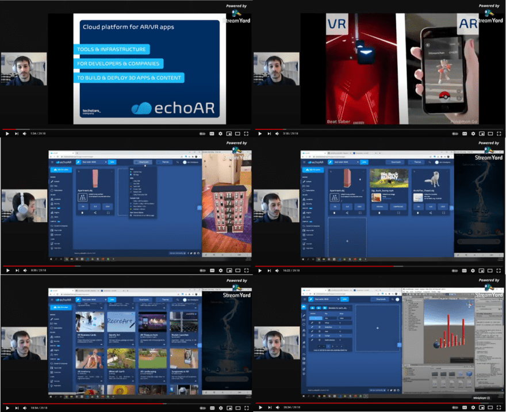Mute the volume in the 26:34 player
506x412 pixels.
[x=278, y=407]
